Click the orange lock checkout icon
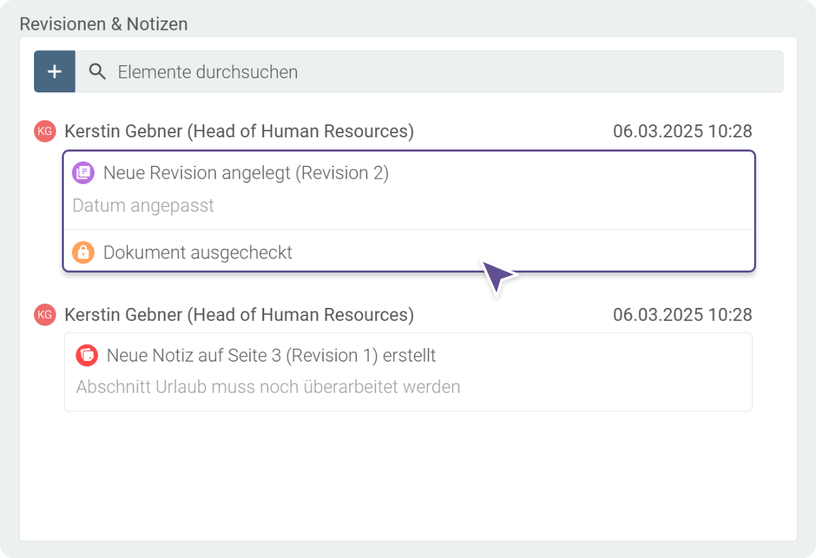The width and height of the screenshot is (816, 558). pos(83,252)
